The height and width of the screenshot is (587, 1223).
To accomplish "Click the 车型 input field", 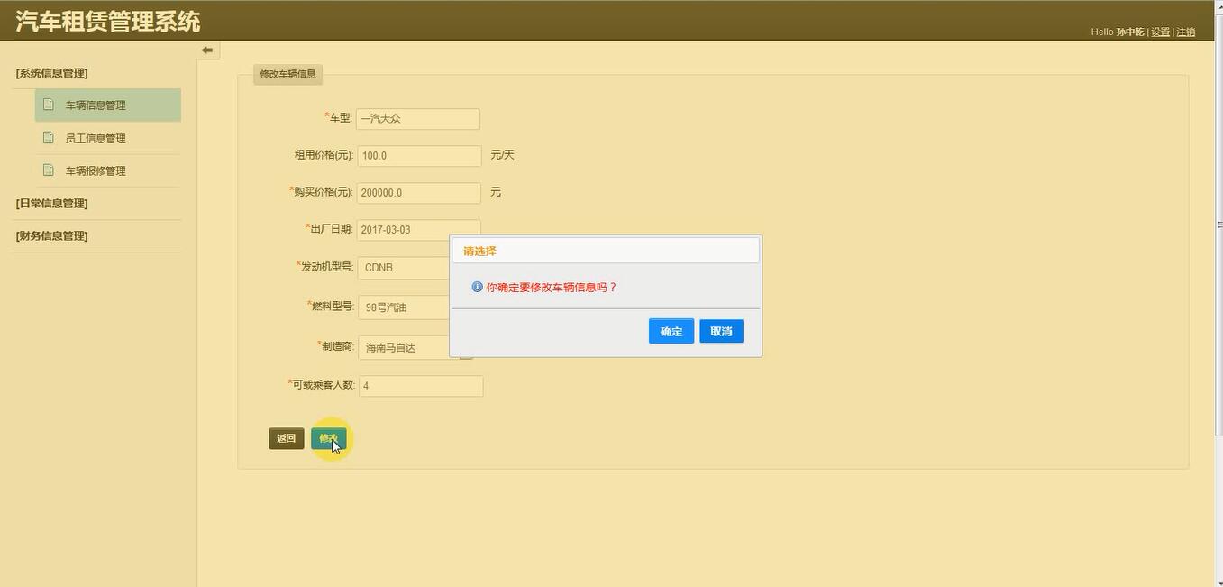I will [417, 118].
